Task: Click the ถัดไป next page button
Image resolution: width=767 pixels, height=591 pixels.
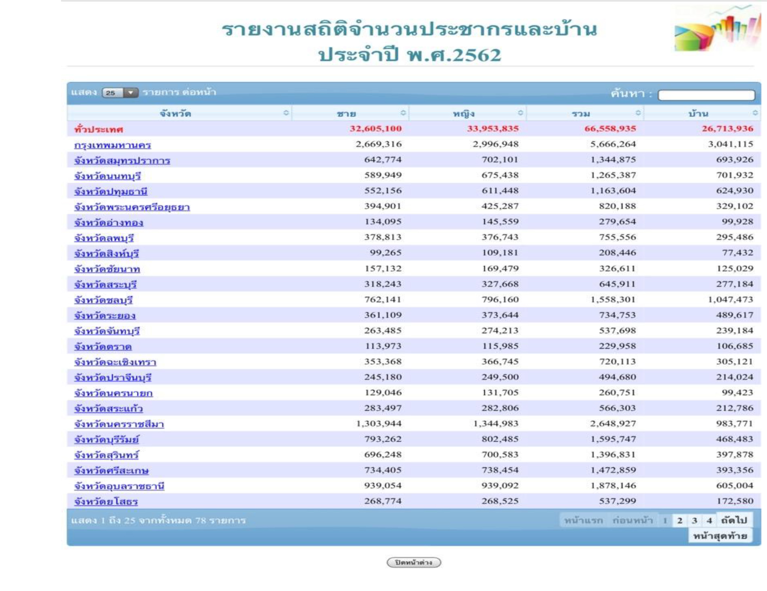Action: tap(734, 520)
